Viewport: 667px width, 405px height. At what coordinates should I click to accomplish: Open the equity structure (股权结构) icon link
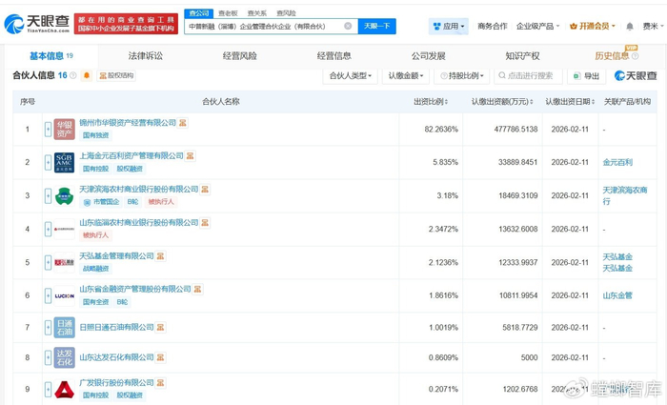[x=116, y=75]
